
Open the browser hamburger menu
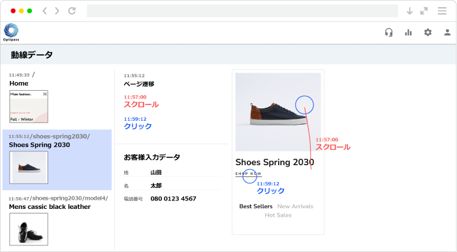click(442, 11)
